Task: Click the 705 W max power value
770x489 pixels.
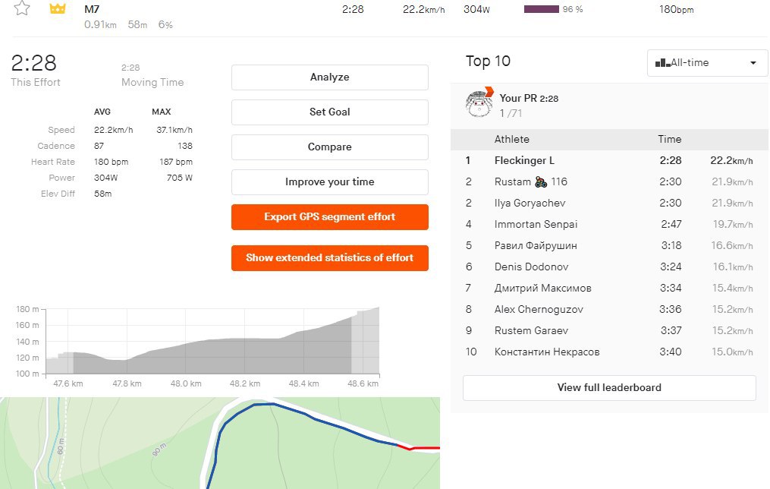Action: point(179,178)
